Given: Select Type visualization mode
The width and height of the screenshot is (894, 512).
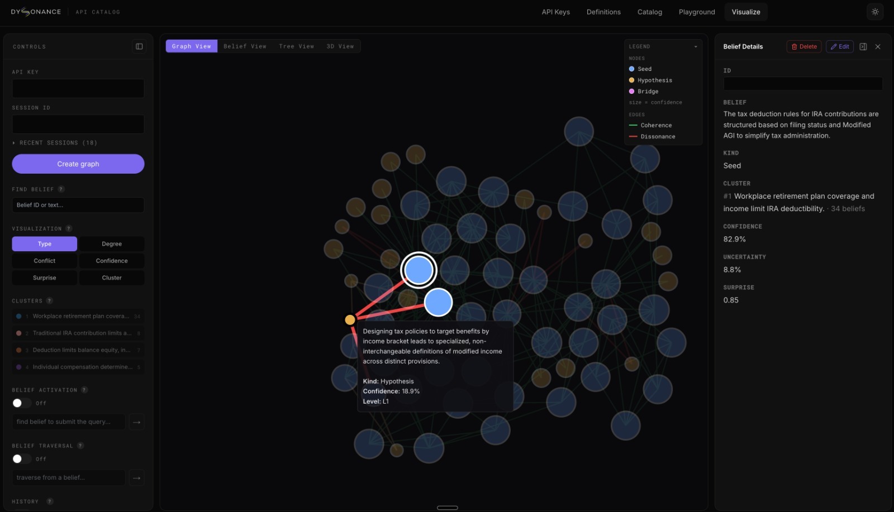Looking at the screenshot, I should 45,244.
